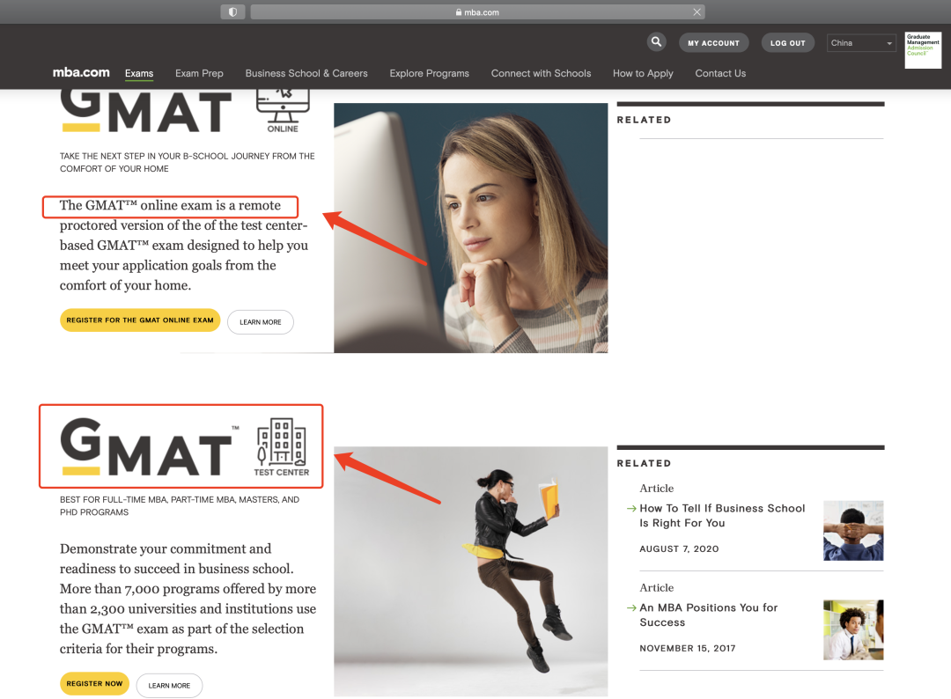
Task: Click the jumping woman reading image
Action: tap(470, 571)
